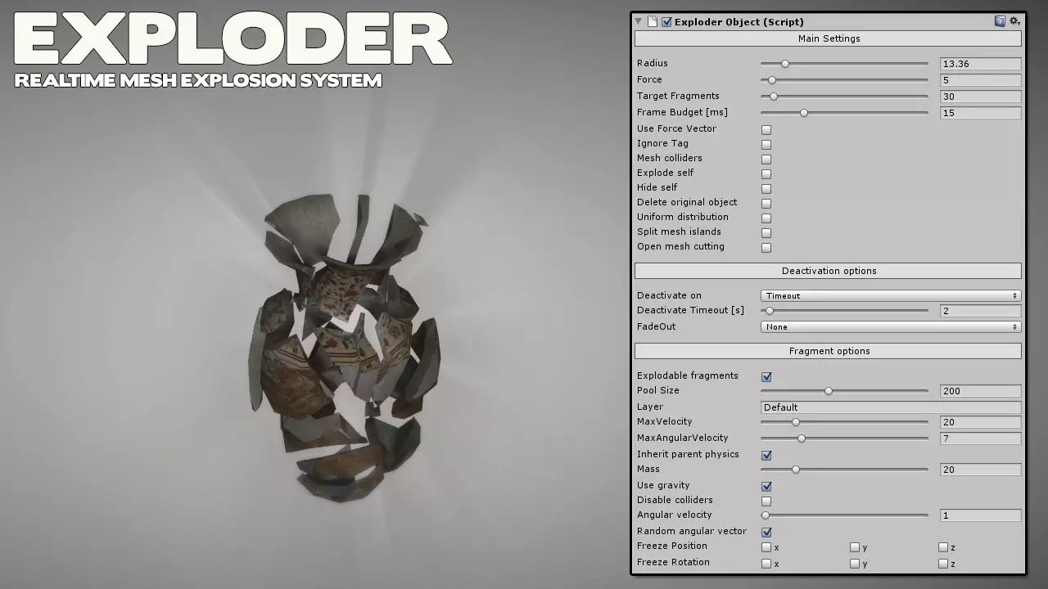Click the Force slider handle
Viewport: 1048px width, 589px height.
click(771, 80)
